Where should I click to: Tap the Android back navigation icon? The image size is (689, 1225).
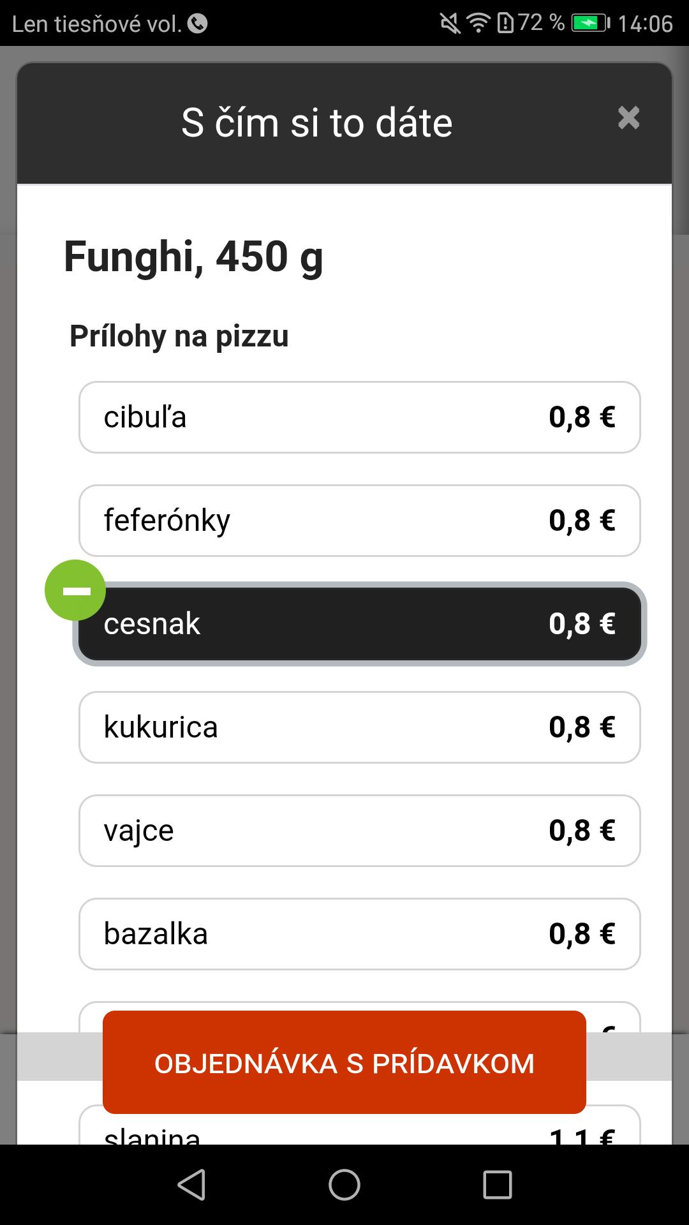(191, 1185)
